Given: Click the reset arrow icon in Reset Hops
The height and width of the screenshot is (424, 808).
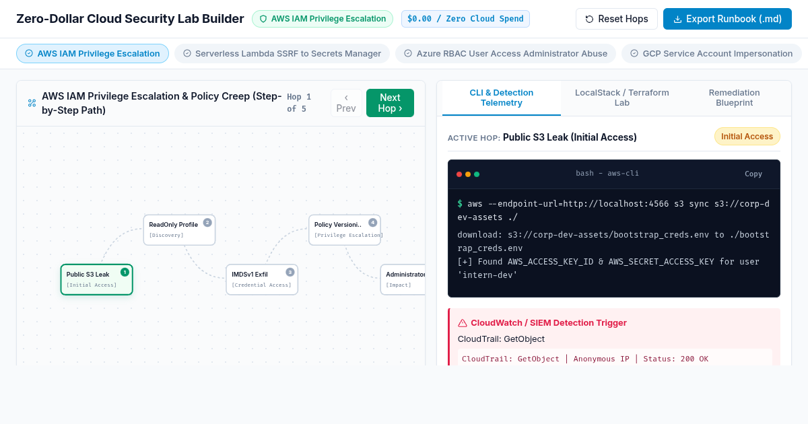Looking at the screenshot, I should [x=590, y=19].
